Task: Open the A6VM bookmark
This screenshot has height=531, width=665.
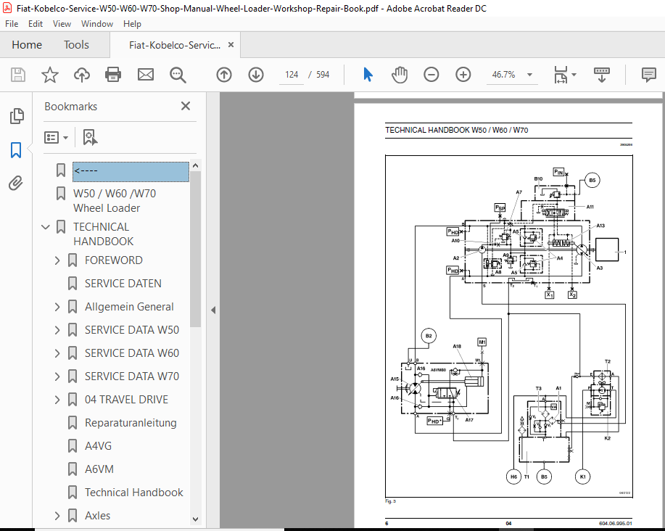Action: point(99,469)
